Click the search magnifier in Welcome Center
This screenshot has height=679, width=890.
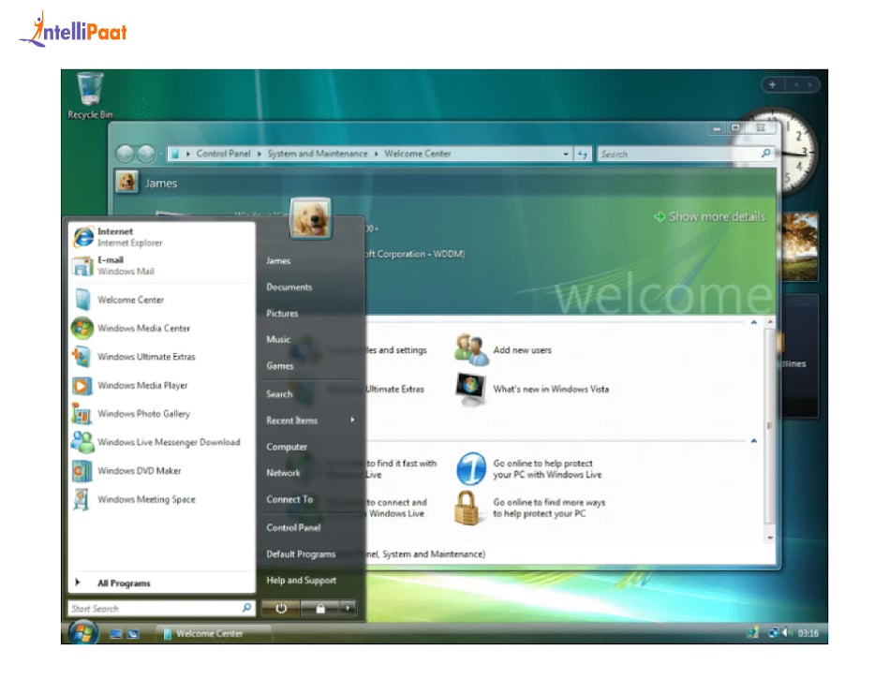tap(765, 154)
